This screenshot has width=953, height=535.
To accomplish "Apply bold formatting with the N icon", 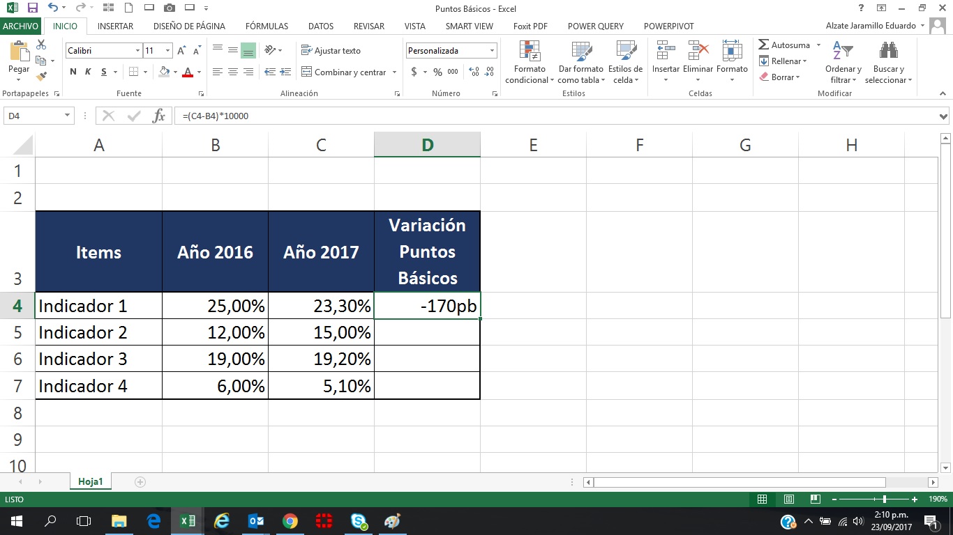I will click(72, 71).
